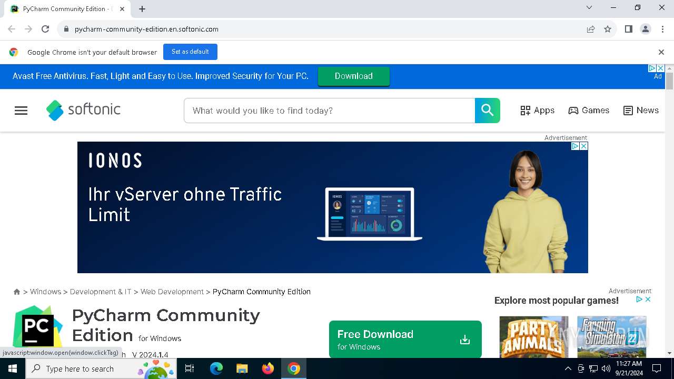Launch Firefox from taskbar
The width and height of the screenshot is (674, 379).
pos(268,368)
